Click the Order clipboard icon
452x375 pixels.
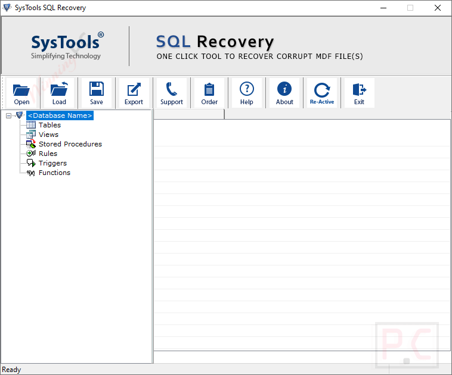[x=209, y=89]
